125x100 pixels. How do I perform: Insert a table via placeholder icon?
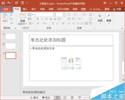click(x=64, y=60)
